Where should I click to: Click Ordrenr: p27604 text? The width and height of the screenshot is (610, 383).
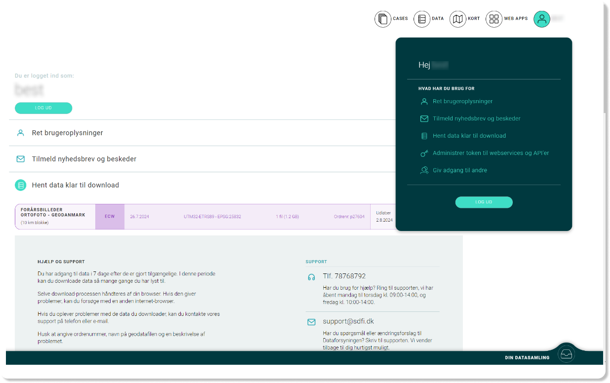349,217
